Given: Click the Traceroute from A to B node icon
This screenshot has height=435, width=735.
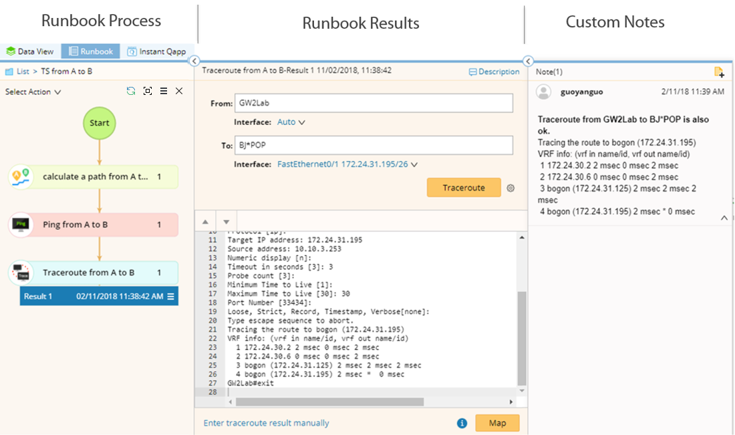Looking at the screenshot, I should (x=21, y=273).
